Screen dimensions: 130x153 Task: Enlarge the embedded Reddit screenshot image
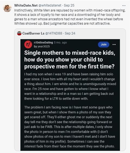pos(70,95)
